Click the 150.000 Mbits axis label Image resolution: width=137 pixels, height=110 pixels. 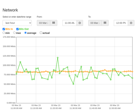coord(9,46)
